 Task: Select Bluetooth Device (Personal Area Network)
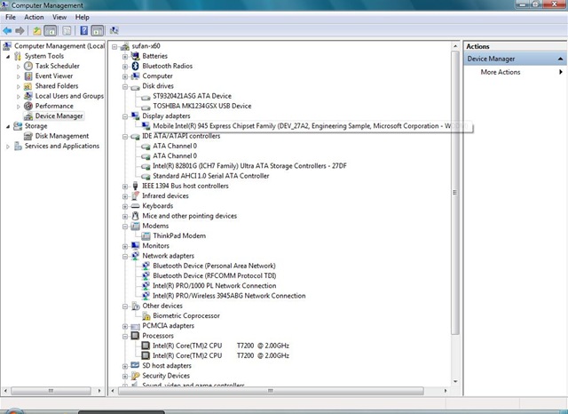pos(214,266)
